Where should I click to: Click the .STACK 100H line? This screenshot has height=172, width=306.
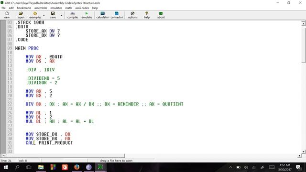coord(30,22)
